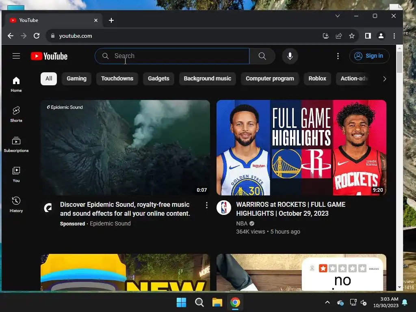
Task: Show hidden system tray icons
Action: coord(327,302)
